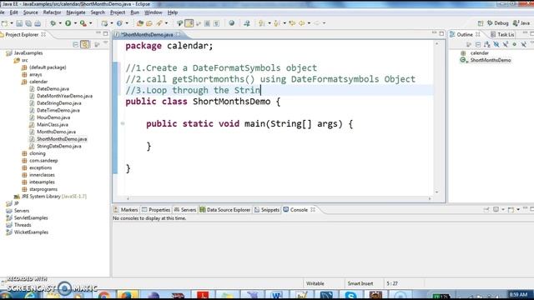Toggle Show Whitespace Characters toolbar button

(216, 23)
